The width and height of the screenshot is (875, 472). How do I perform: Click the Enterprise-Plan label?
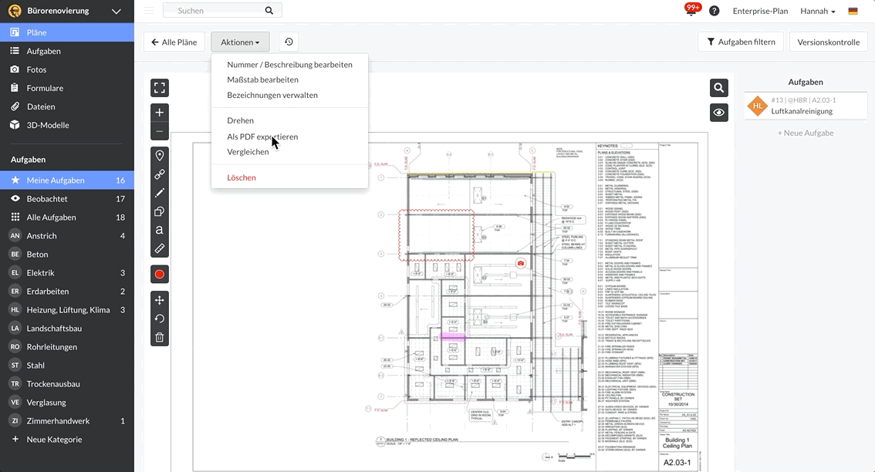click(760, 11)
